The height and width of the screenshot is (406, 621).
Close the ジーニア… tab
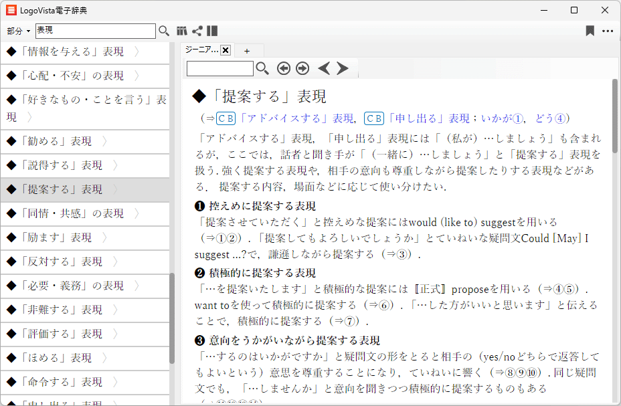point(226,50)
